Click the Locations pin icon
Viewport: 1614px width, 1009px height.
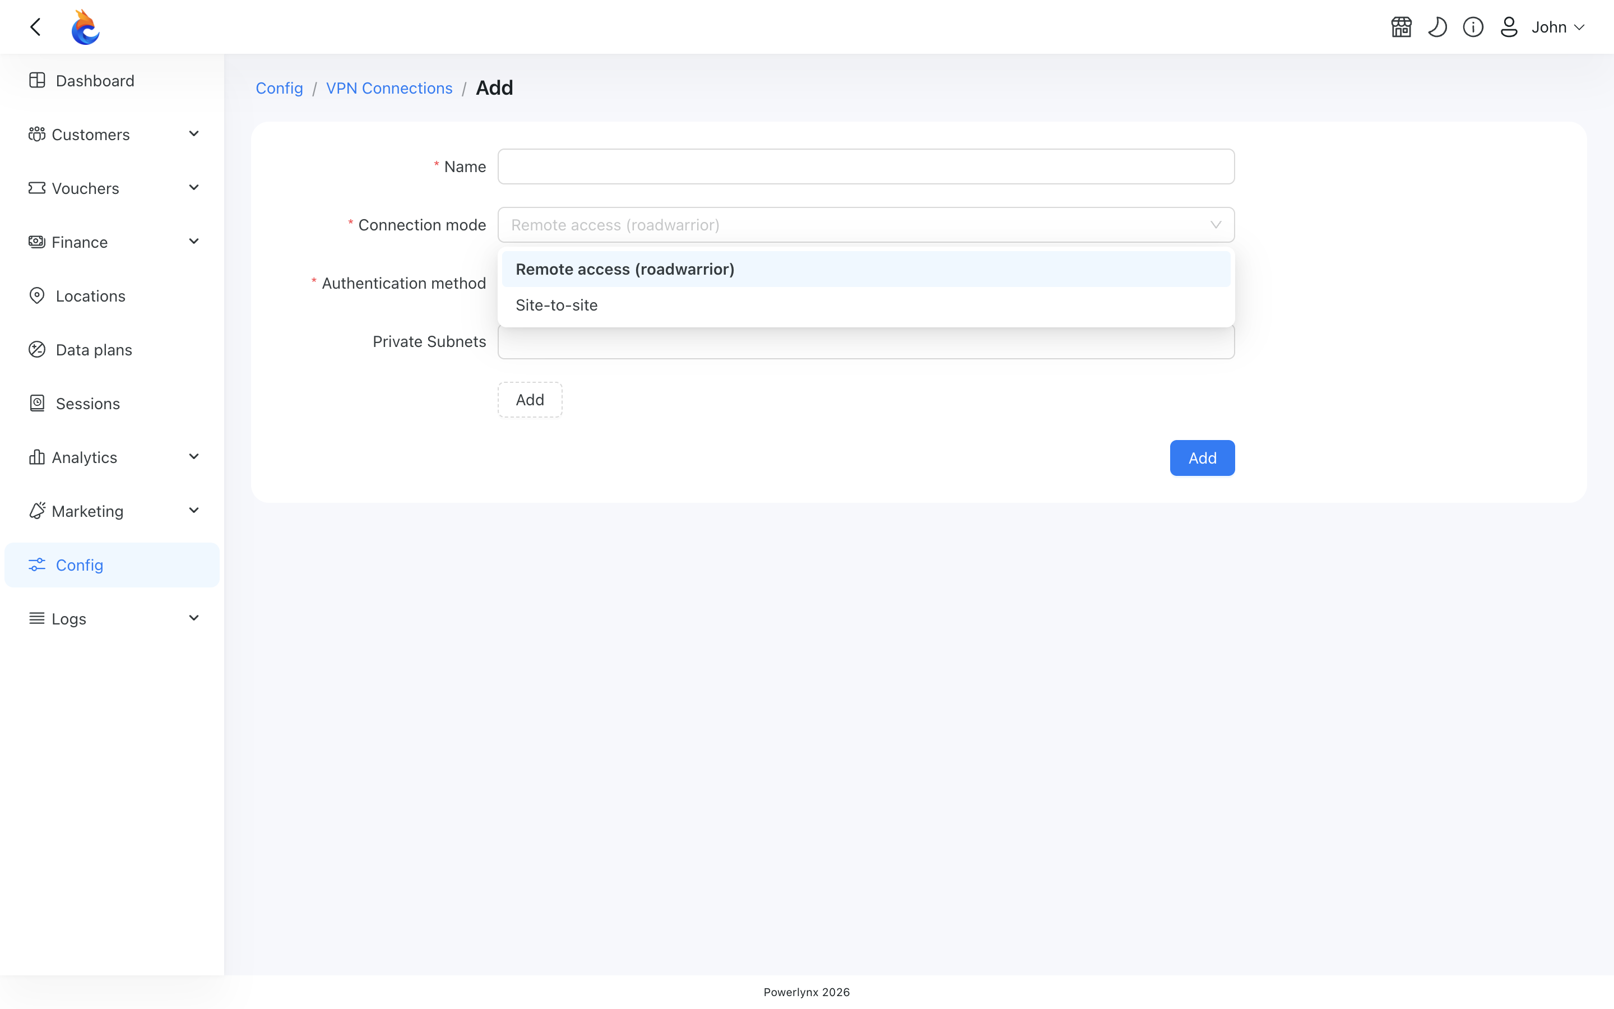38,295
